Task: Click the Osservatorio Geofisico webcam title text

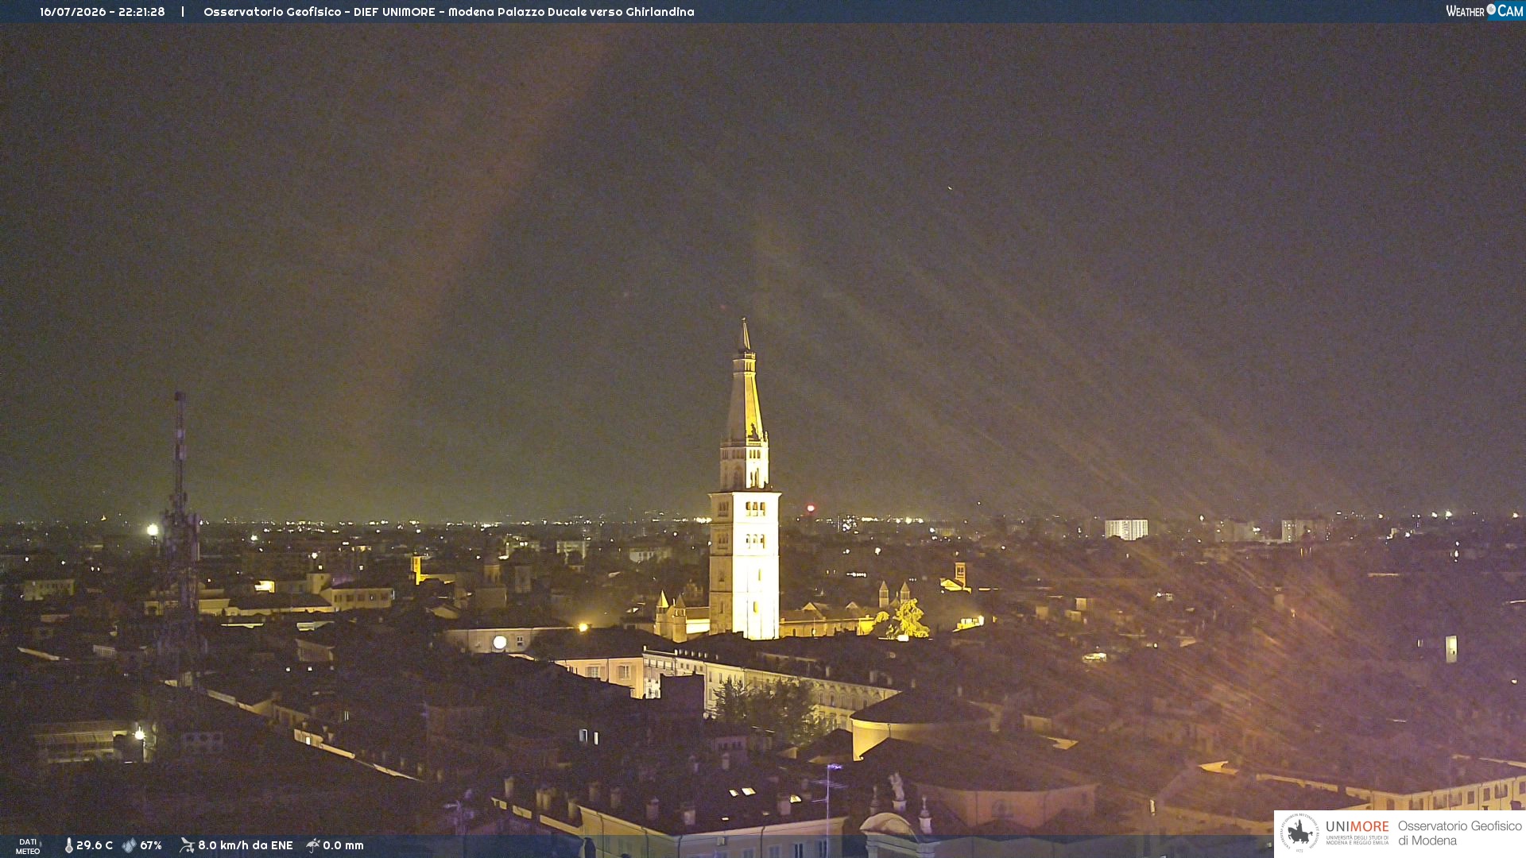Action: click(449, 12)
